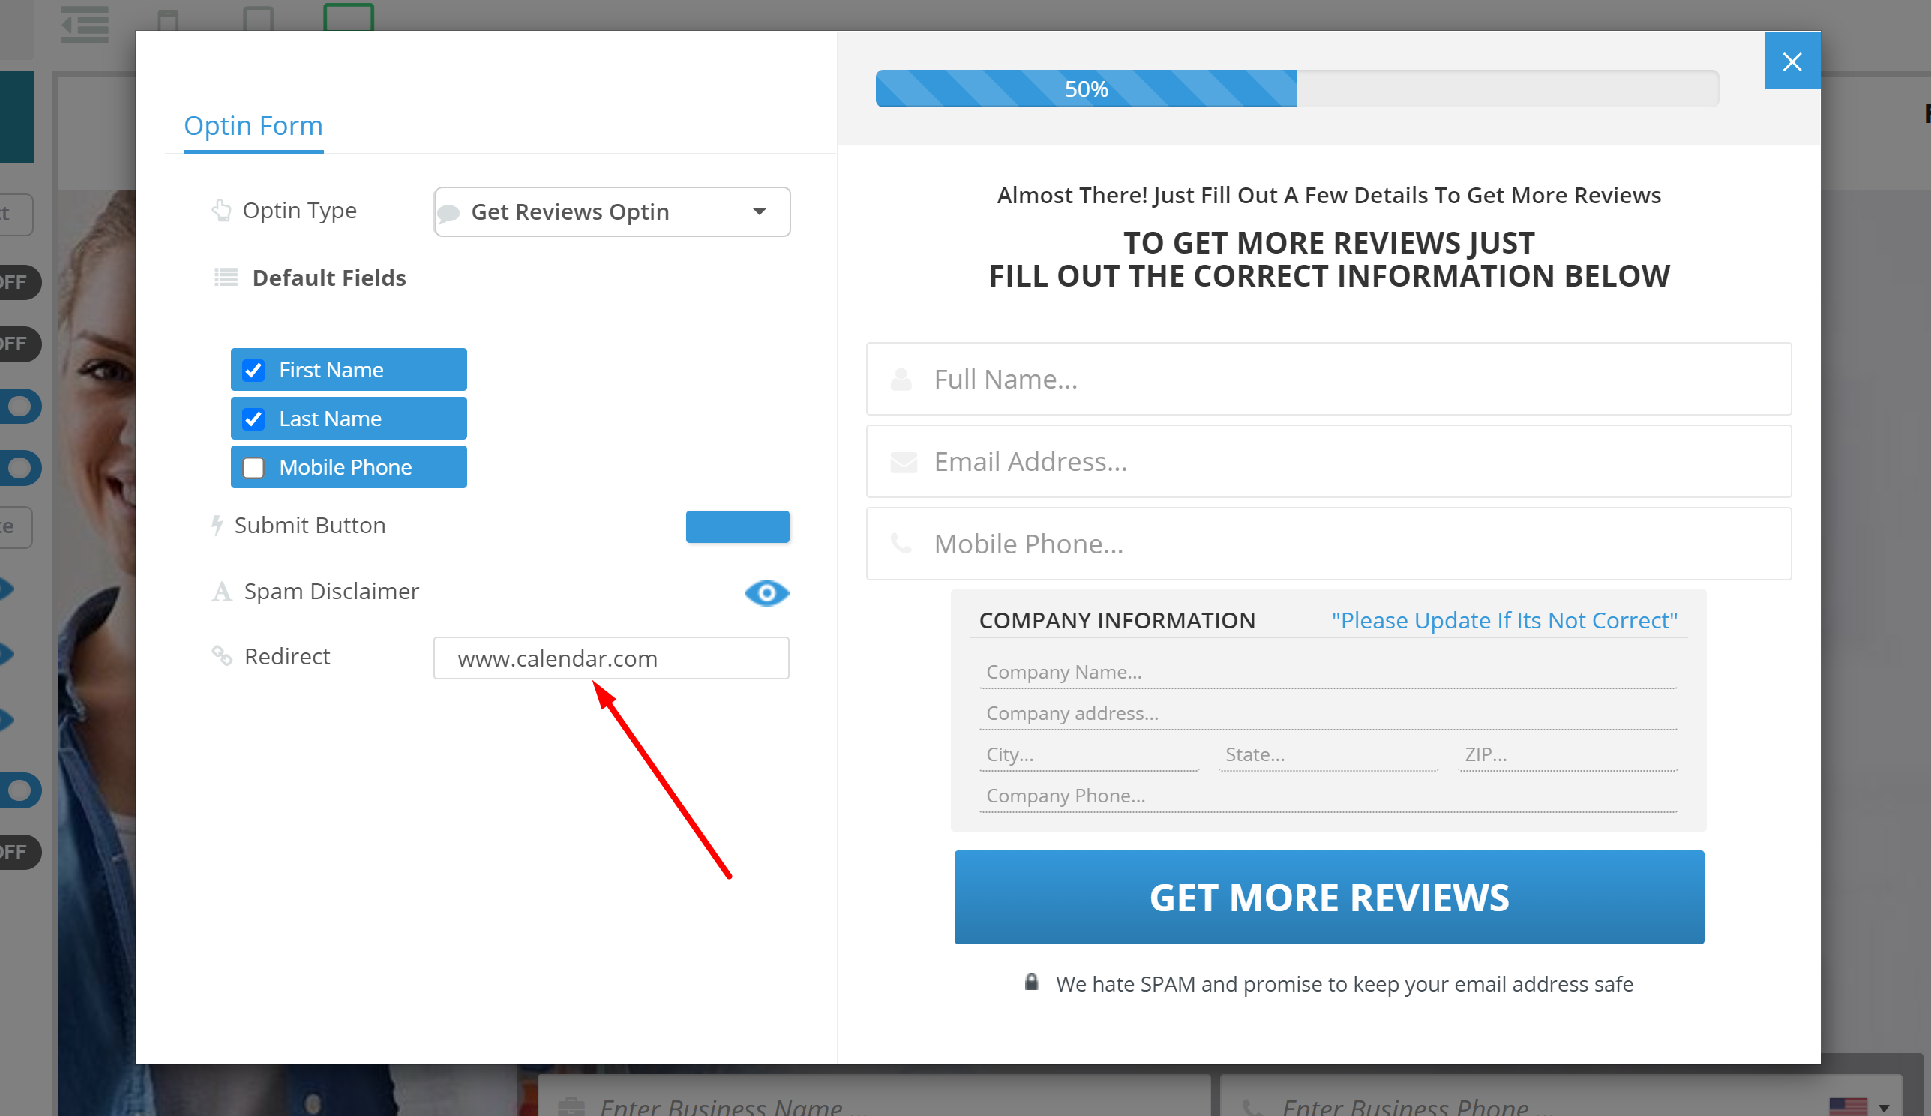
Task: Click the "Please Update If Its Not Correct" link
Action: click(x=1504, y=621)
